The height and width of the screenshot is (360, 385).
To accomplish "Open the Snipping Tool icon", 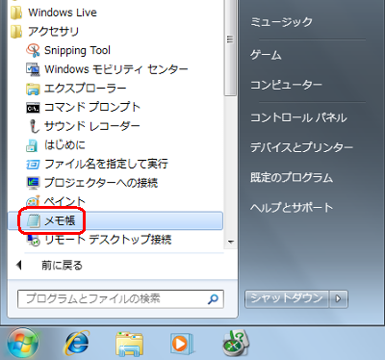I will tap(33, 50).
